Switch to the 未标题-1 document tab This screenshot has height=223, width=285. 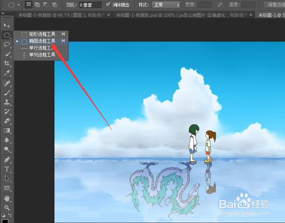tap(270, 15)
